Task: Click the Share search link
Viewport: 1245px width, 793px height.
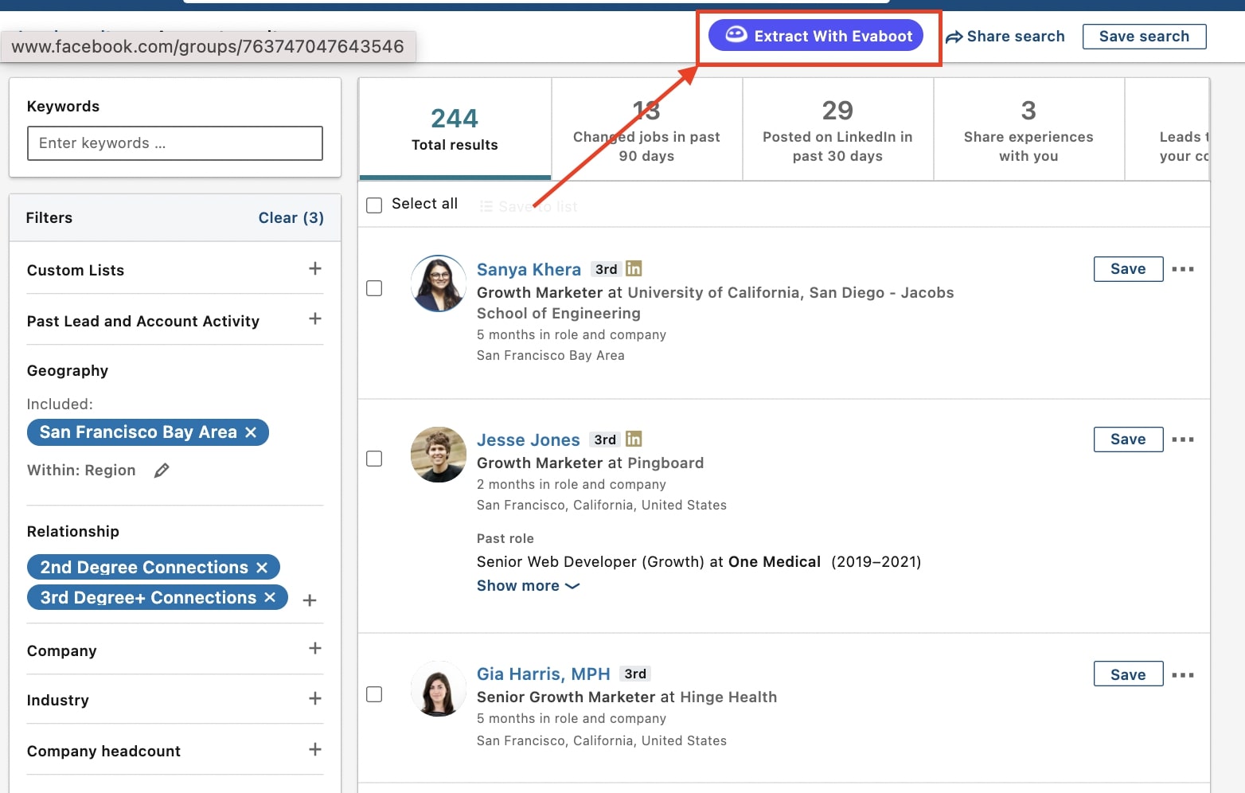Action: click(x=1005, y=37)
